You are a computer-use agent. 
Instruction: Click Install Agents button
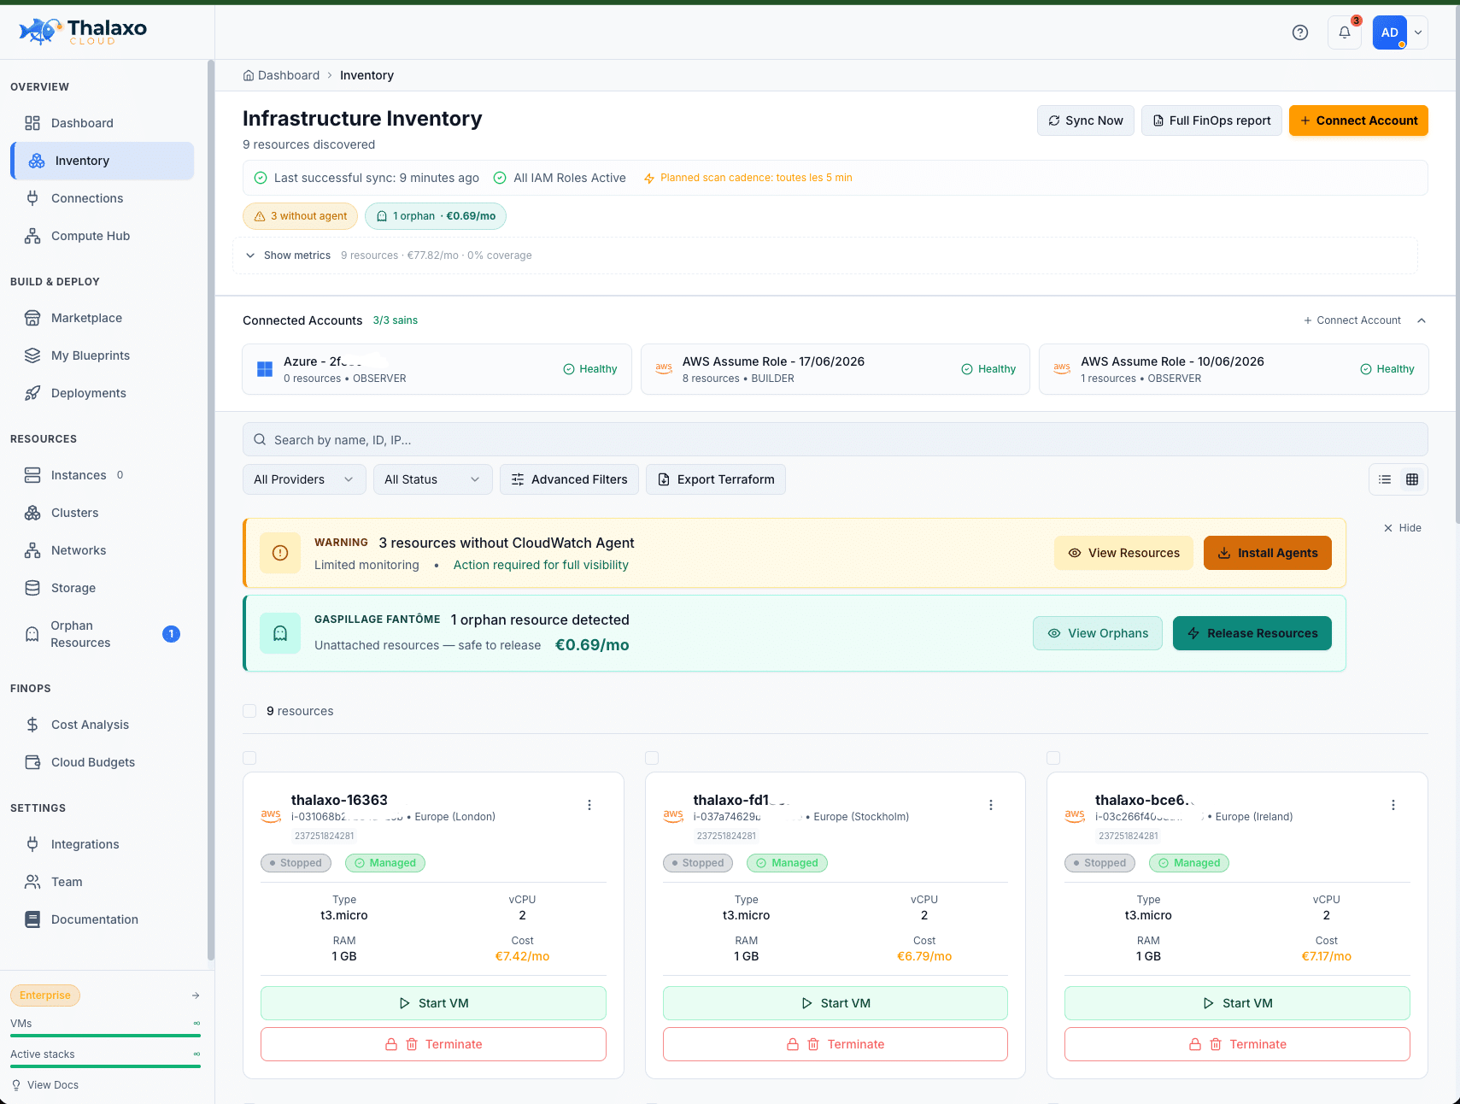pos(1268,553)
